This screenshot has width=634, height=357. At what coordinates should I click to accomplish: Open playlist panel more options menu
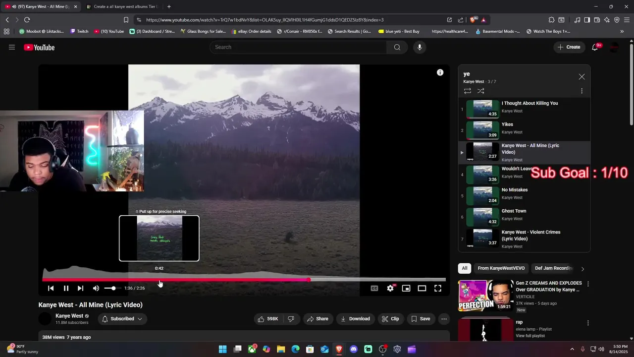click(581, 91)
